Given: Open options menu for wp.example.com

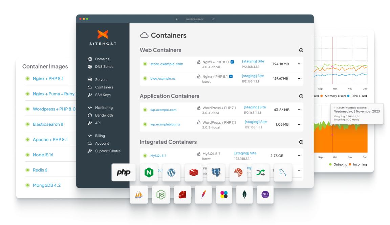Looking at the screenshot, I should click(x=299, y=110).
